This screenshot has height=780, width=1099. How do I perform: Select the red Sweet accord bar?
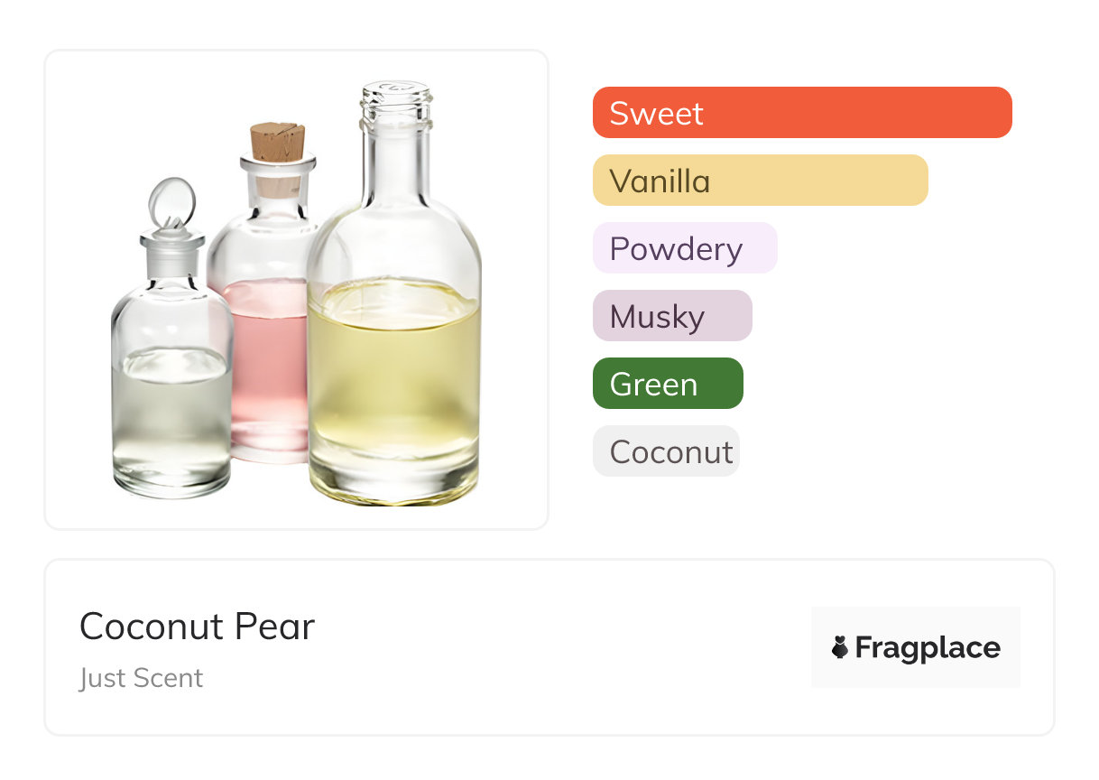click(x=801, y=113)
